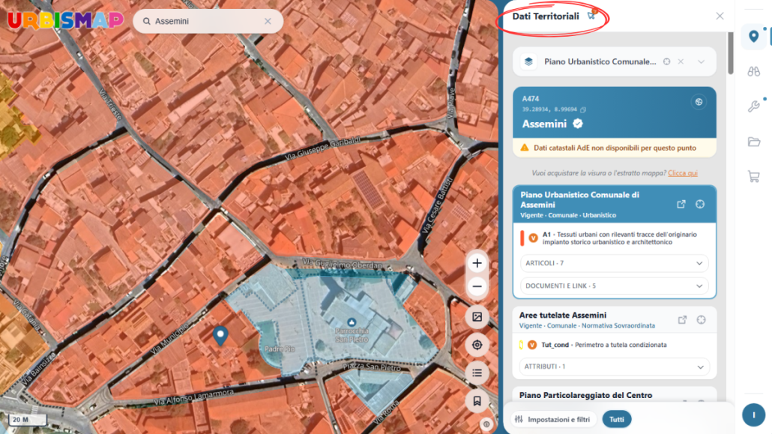Screen dimensions: 772x434
Task: Follow the Clicca qui link
Action: (x=682, y=173)
